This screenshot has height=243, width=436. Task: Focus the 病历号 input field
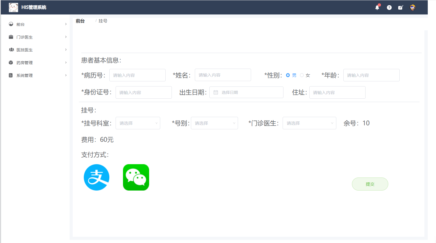pos(137,75)
